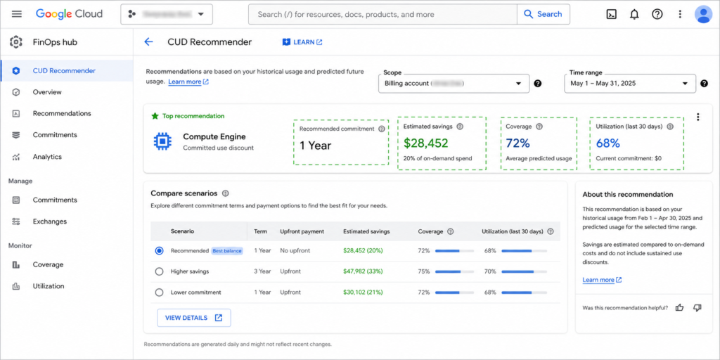Click the $47,982 (33%) savings cell
The height and width of the screenshot is (360, 720).
click(x=363, y=271)
